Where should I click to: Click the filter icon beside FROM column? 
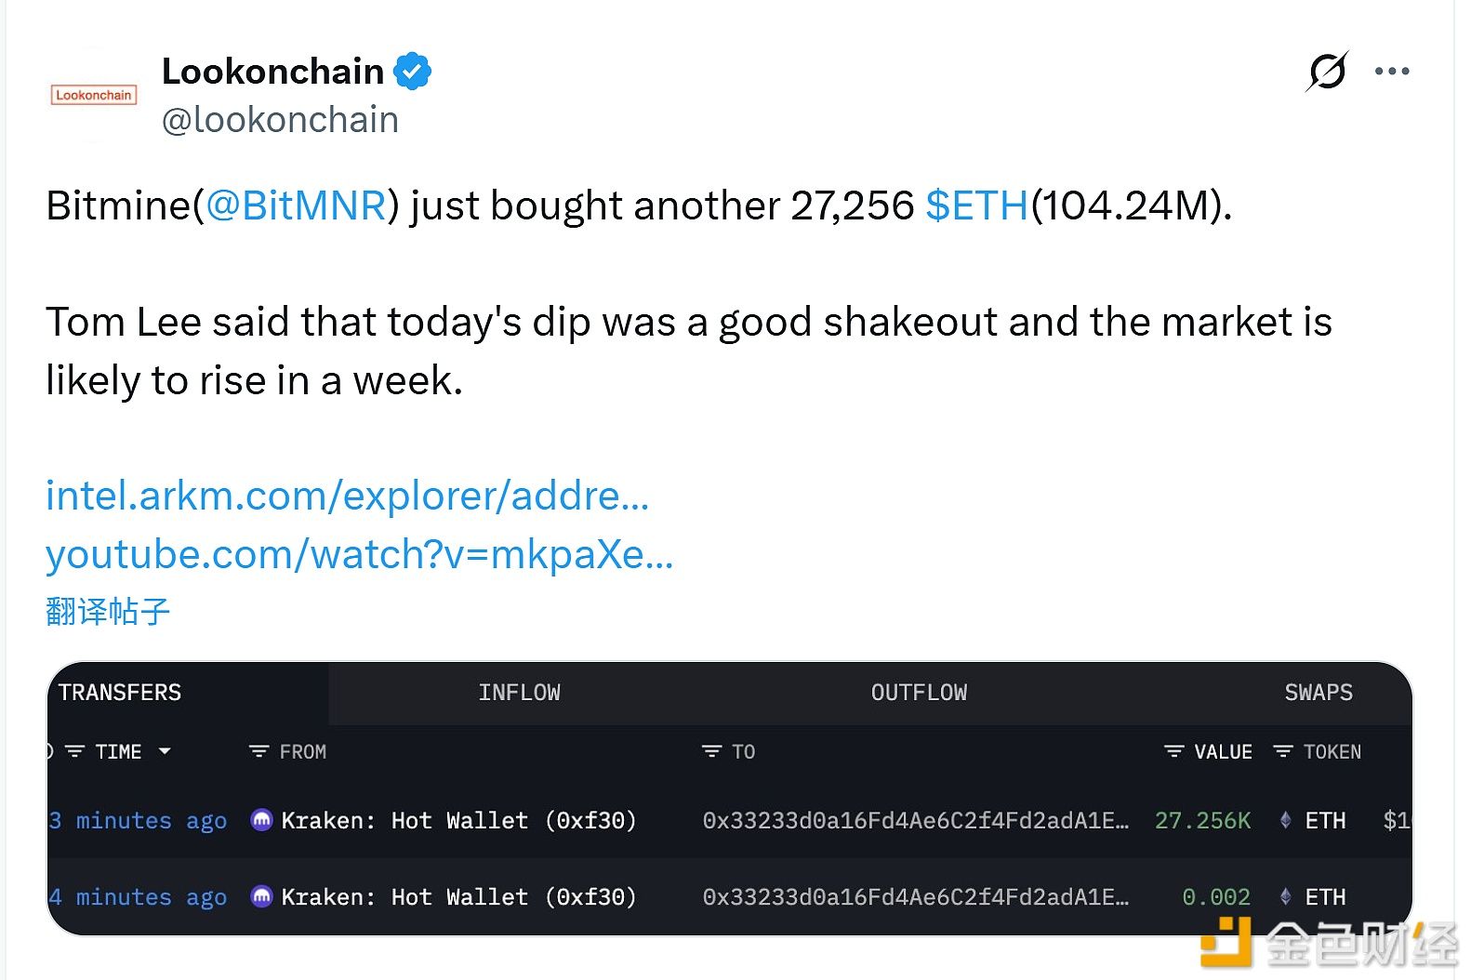point(258,751)
